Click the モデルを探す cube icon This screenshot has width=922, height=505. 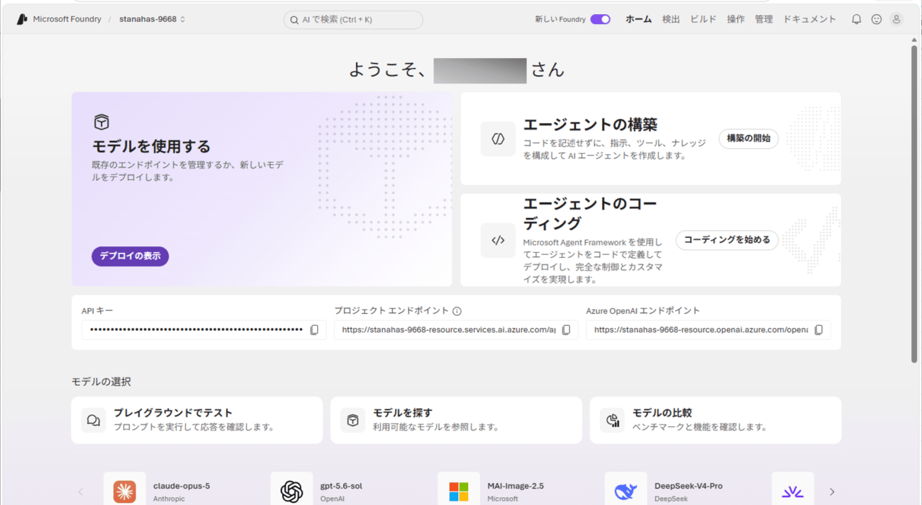352,420
